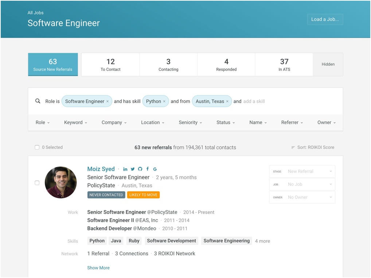This screenshot has width=371, height=278.
Task: Open the Job dropdown showing No Job
Action: tap(302, 184)
